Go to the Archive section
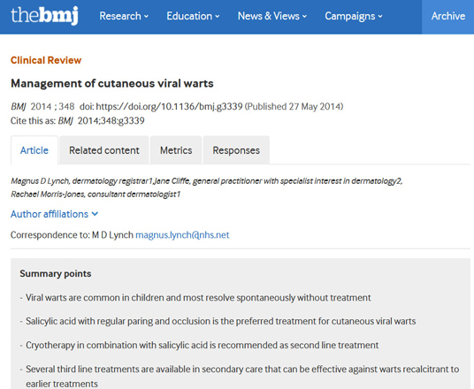Screen dimensions: 474x389 pyautogui.click(x=448, y=16)
